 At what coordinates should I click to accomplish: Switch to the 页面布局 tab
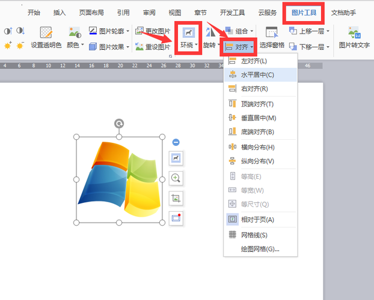(x=91, y=13)
